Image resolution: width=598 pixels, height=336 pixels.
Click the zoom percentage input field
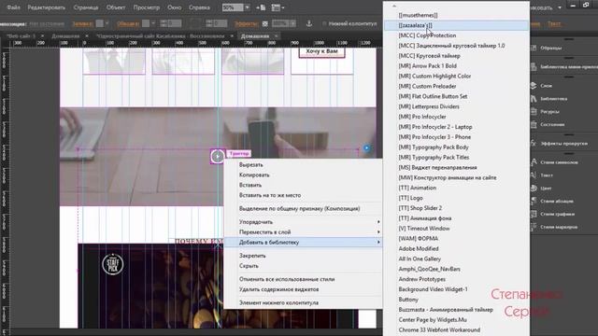click(233, 7)
